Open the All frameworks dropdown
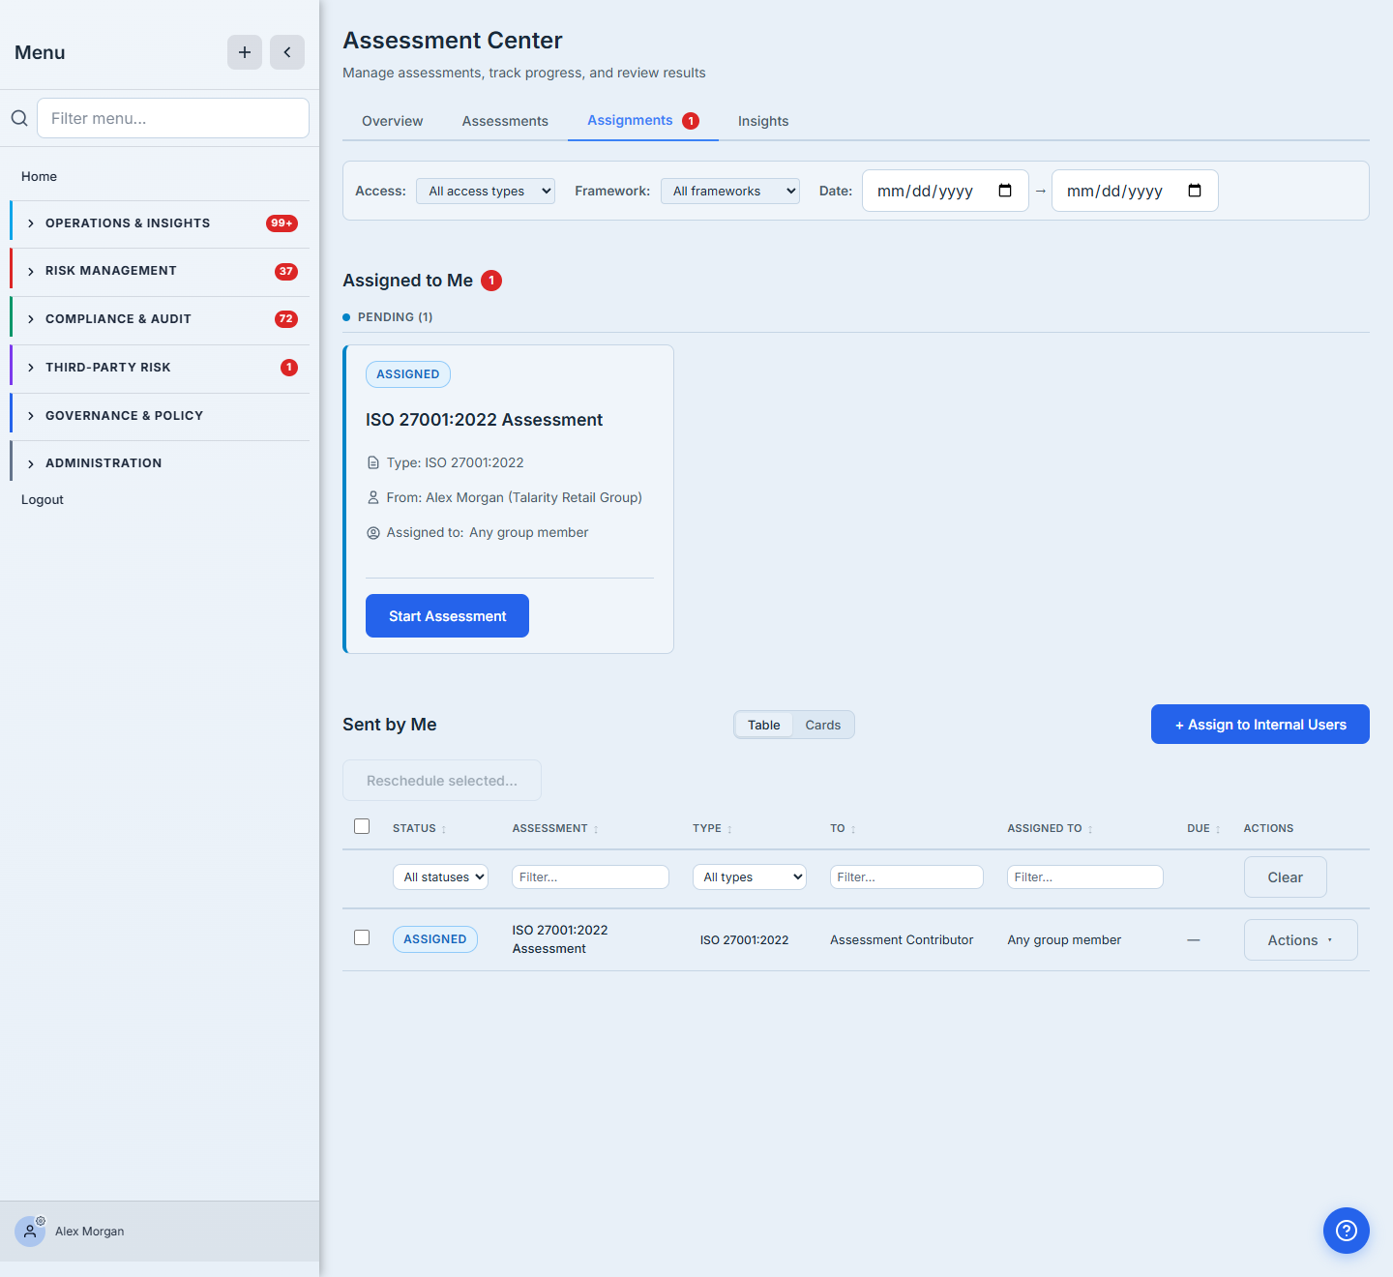Screen dimensions: 1393x1277 (x=730, y=192)
